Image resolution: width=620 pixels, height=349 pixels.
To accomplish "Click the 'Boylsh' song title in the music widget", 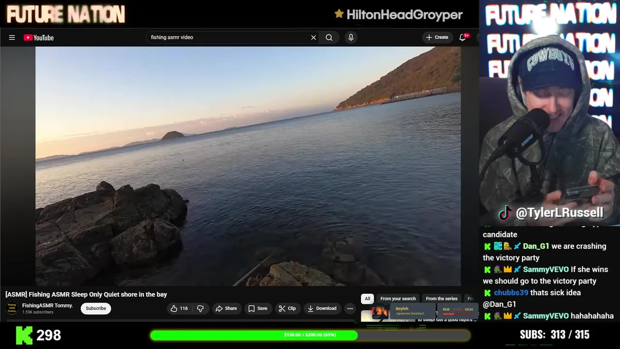I will click(x=402, y=309).
